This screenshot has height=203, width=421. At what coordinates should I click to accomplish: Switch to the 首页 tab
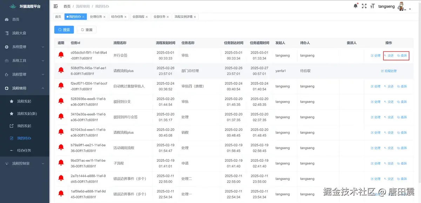[x=58, y=17]
